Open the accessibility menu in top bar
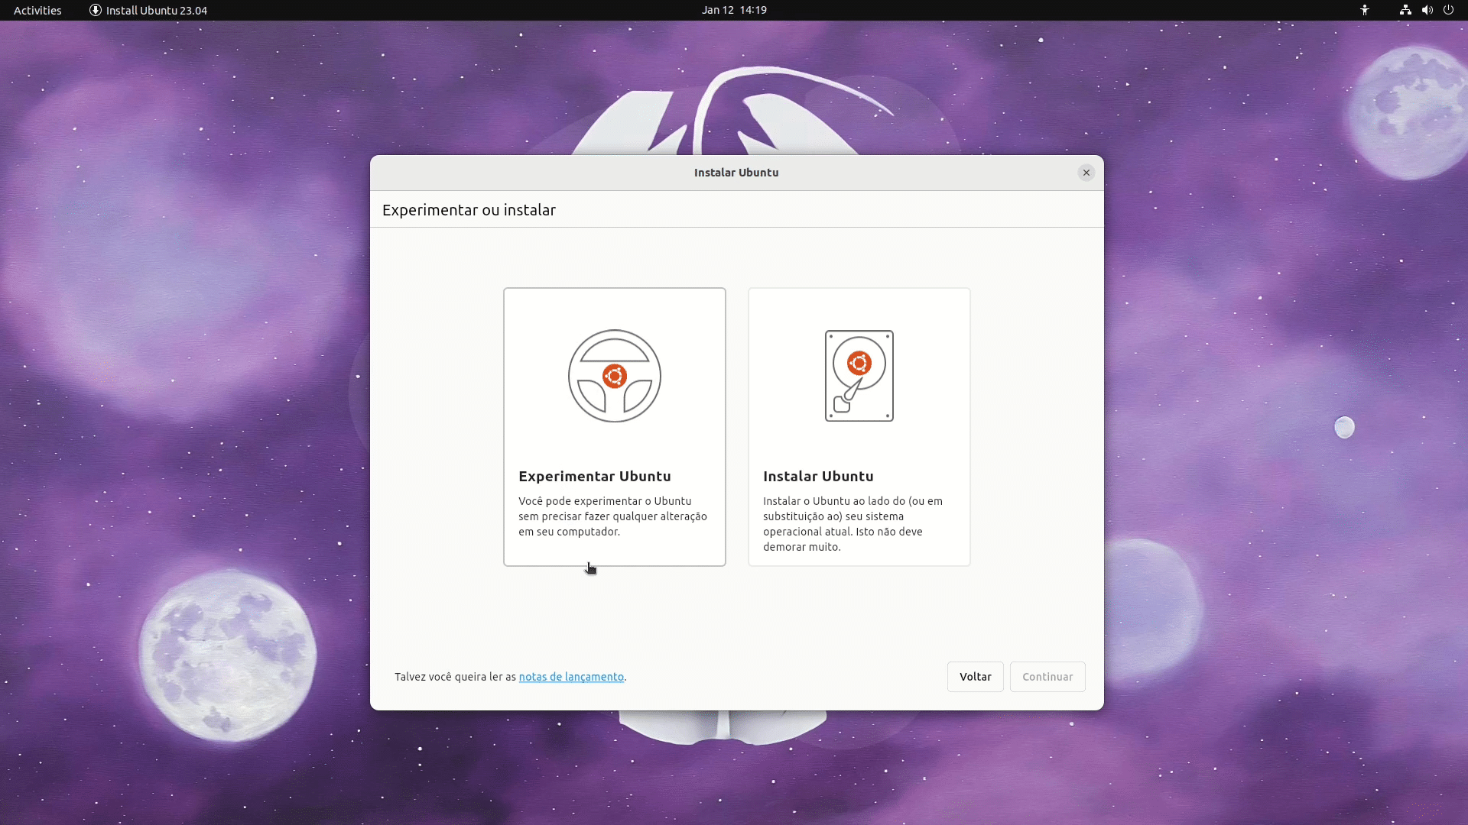Image resolution: width=1468 pixels, height=825 pixels. point(1365,10)
